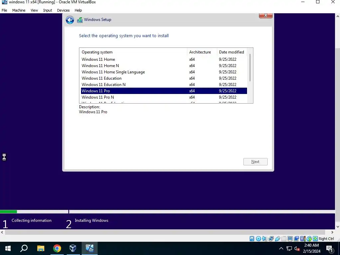The width and height of the screenshot is (340, 255).
Task: Select Windows 11 Education
Action: coord(164,78)
